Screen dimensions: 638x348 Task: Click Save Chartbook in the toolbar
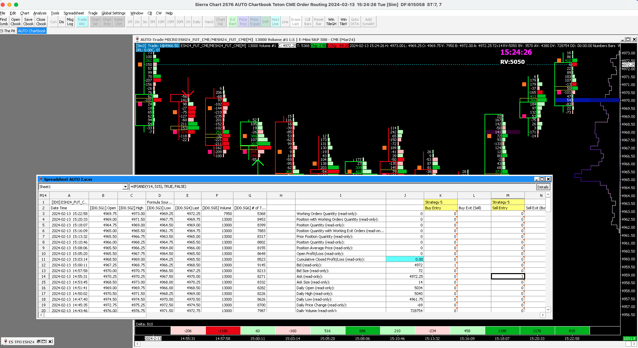pos(28,22)
